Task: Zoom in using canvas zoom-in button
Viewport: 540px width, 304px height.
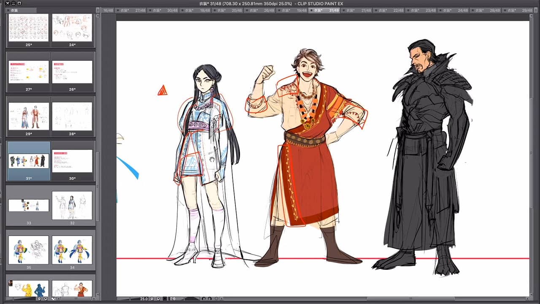Action: tap(158, 299)
